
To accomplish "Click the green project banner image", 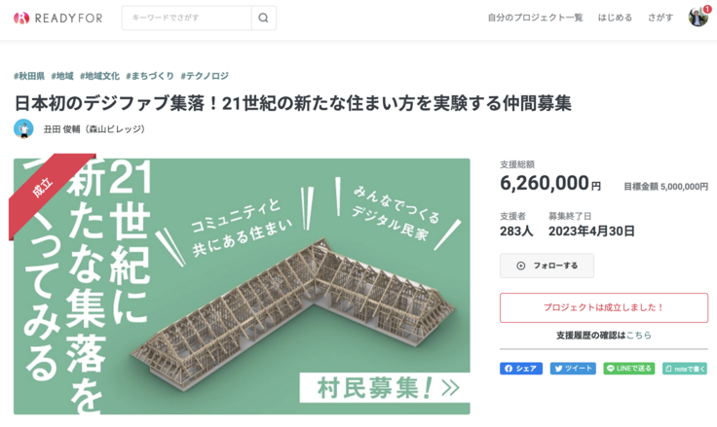I will [242, 286].
